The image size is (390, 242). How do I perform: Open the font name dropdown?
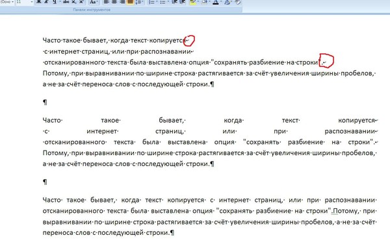click(13, 2)
